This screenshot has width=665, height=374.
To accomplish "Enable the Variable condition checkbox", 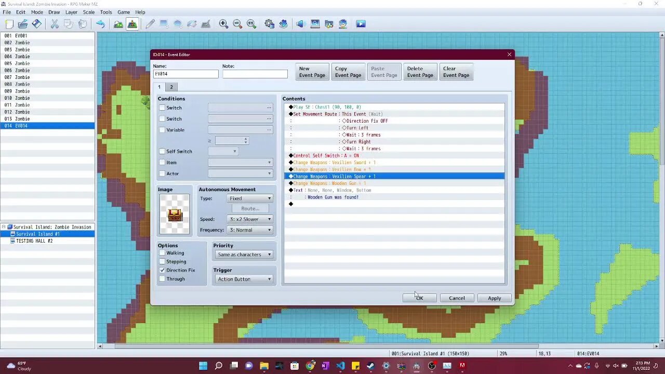I will click(x=162, y=130).
